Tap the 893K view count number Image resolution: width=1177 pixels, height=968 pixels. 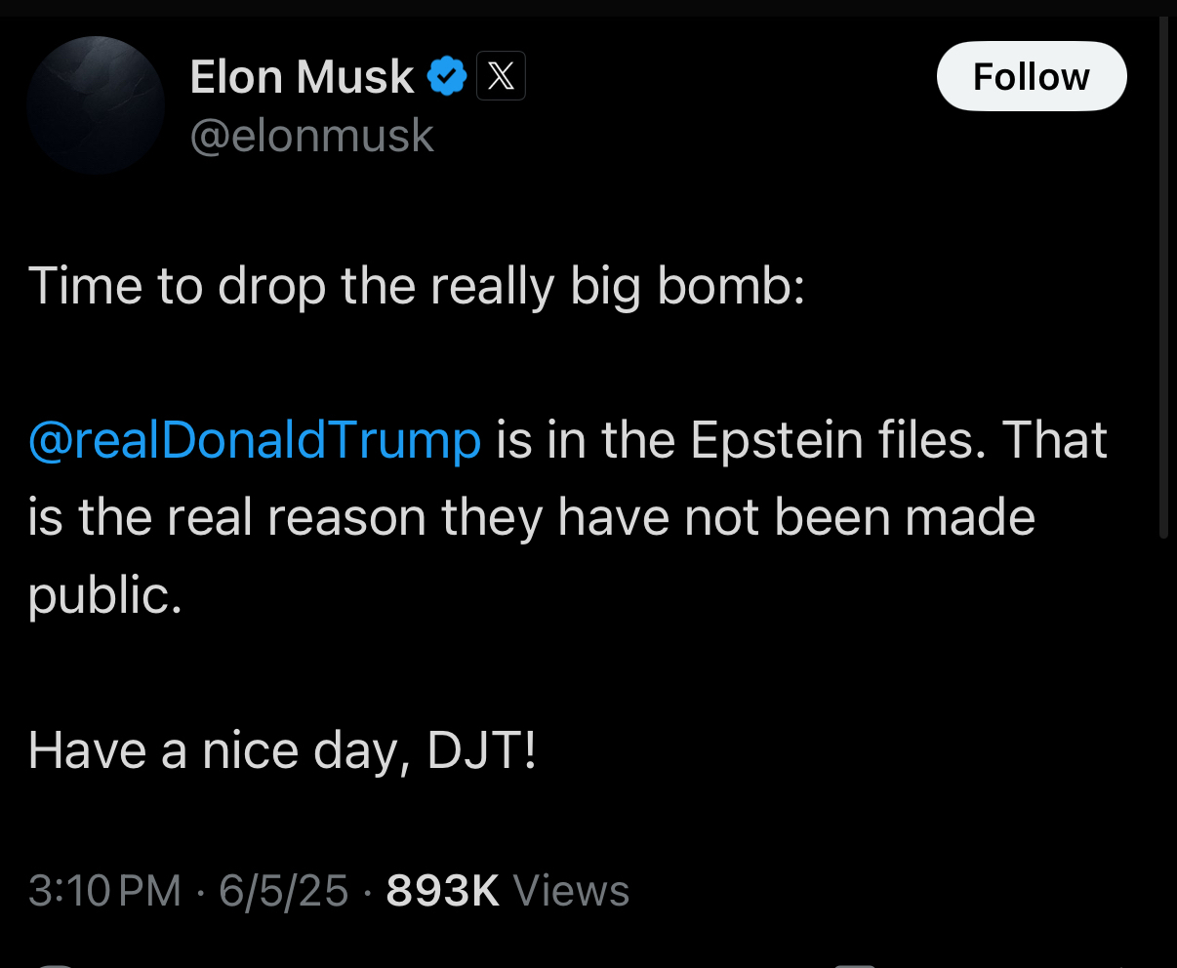[443, 890]
